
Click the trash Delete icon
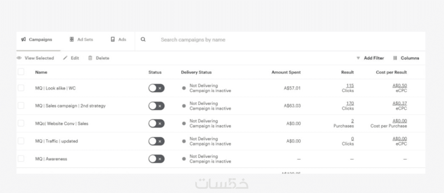pos(90,58)
